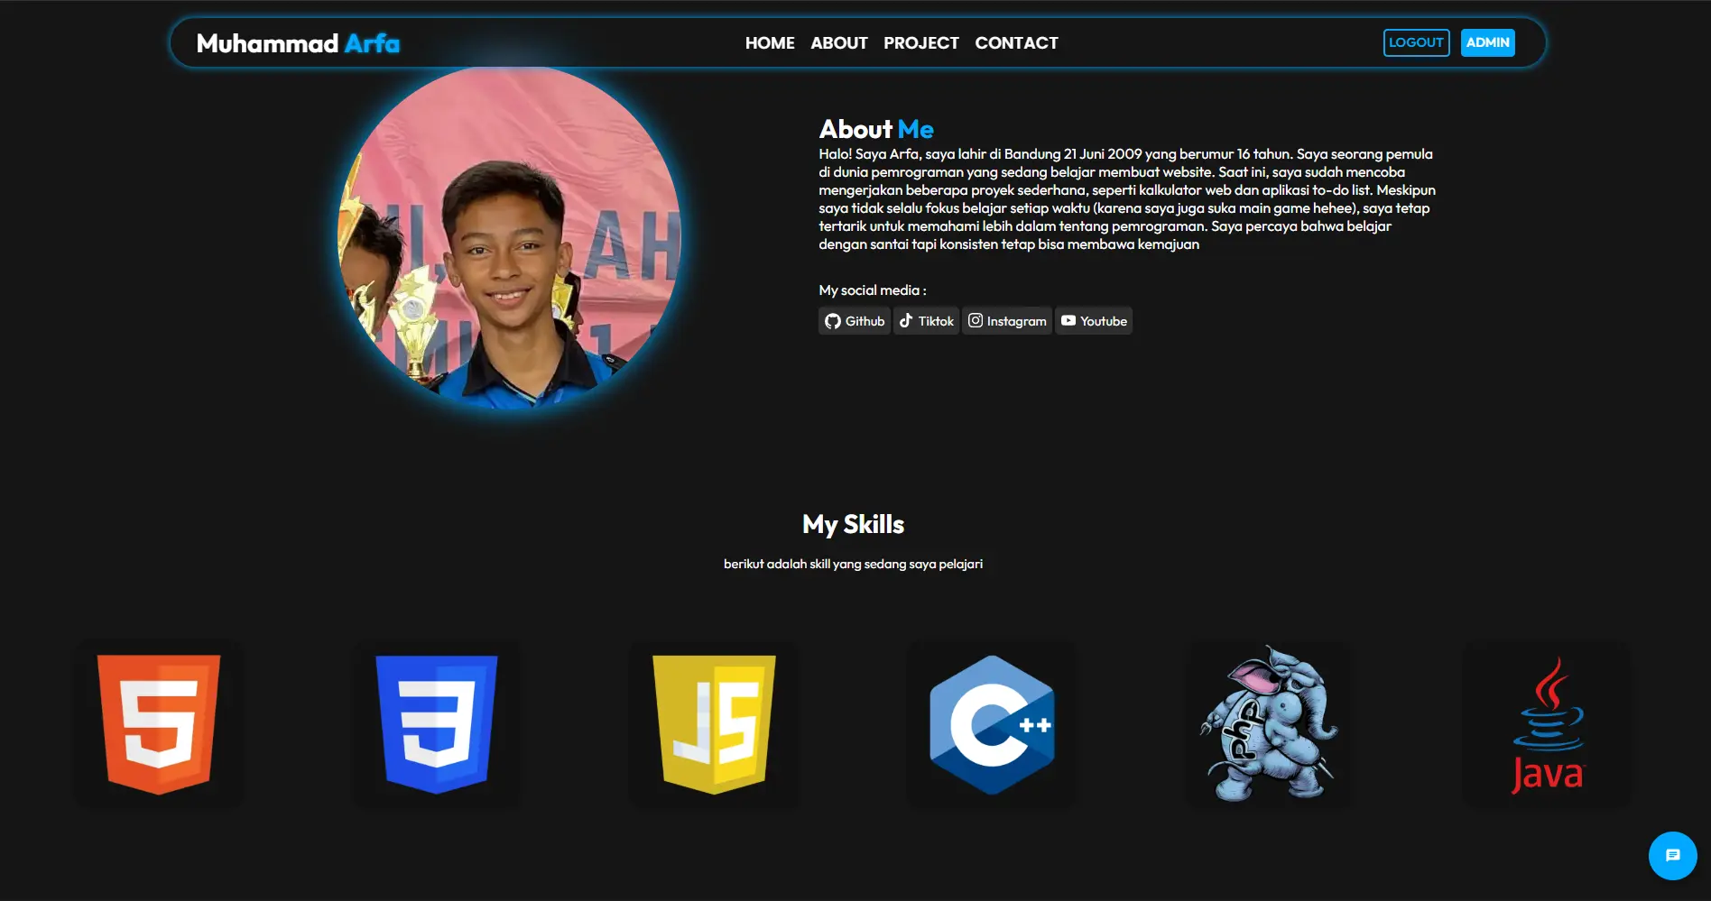
Task: Click the 'My social media :' label
Action: [872, 290]
